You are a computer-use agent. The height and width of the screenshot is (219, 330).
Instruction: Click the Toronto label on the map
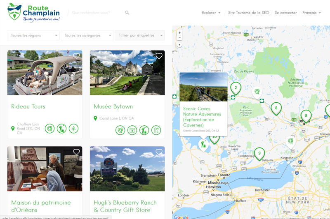[224, 175]
